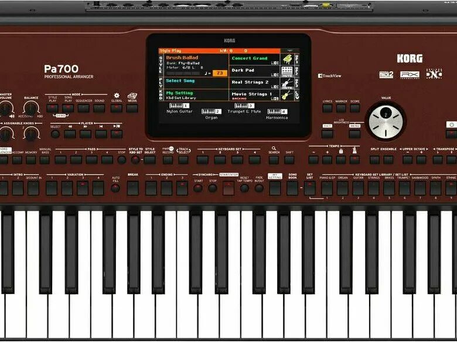This screenshot has width=457, height=342.
Task: Select PIANO & EP library button
Action: click(x=327, y=188)
